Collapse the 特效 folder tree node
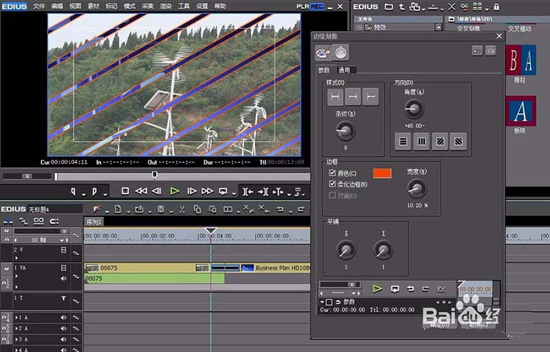550x352 pixels. (360, 27)
